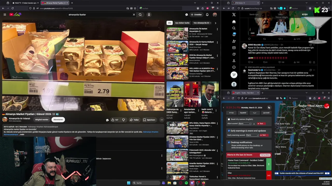Switch to Multi TV browser tab
332x186 pixels.
pyautogui.click(x=25, y=3)
